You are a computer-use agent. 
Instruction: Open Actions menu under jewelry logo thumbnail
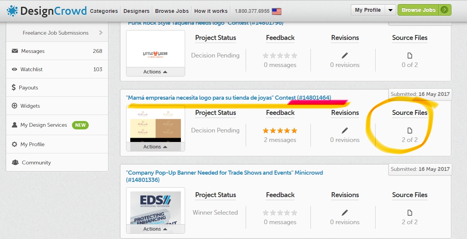pyautogui.click(x=155, y=147)
